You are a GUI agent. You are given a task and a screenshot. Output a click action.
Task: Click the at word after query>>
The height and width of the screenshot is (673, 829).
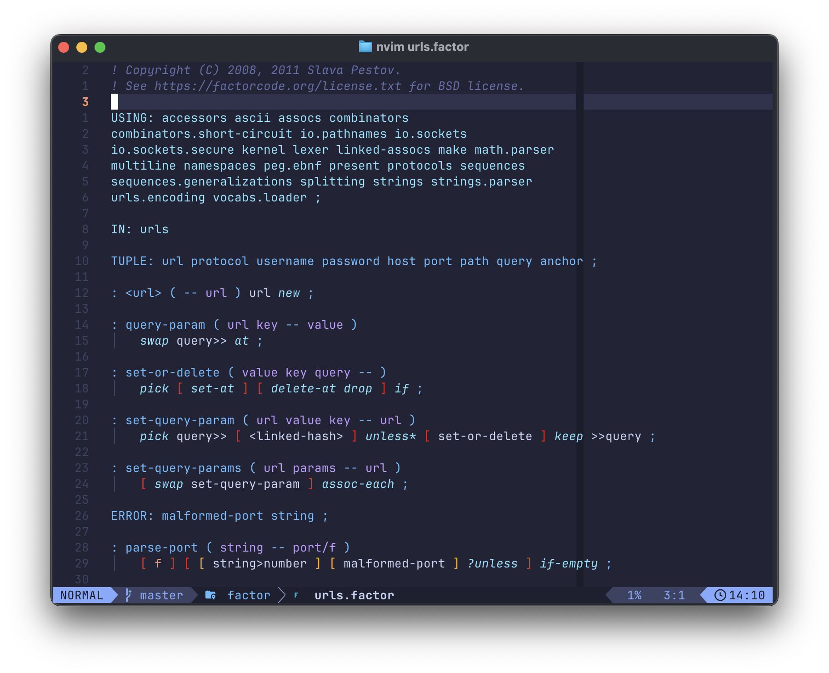[x=242, y=341]
